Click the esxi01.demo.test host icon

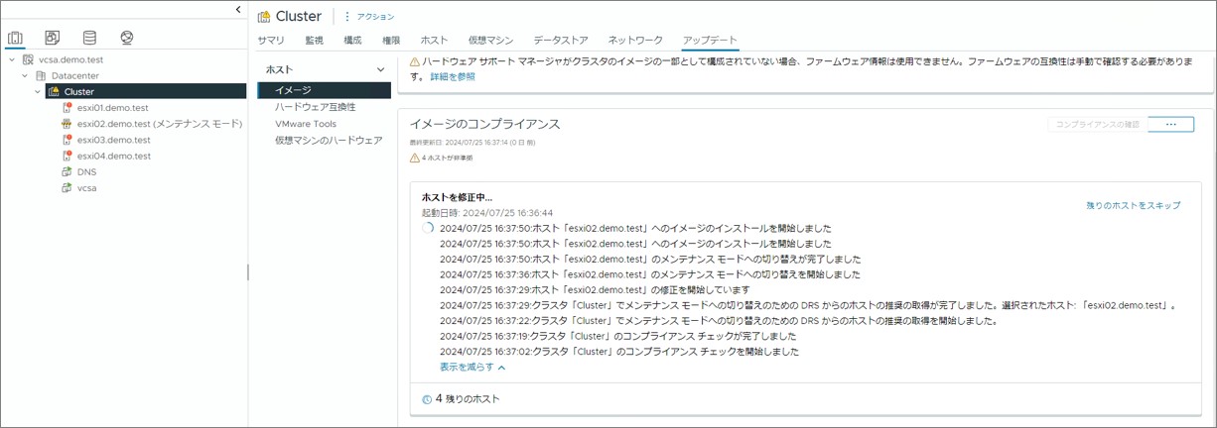tap(67, 108)
